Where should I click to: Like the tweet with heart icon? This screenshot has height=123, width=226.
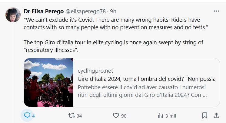coord(115,115)
